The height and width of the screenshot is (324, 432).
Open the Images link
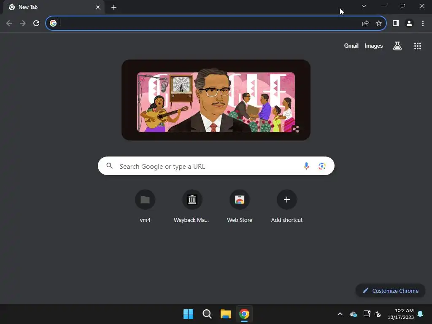click(x=374, y=46)
